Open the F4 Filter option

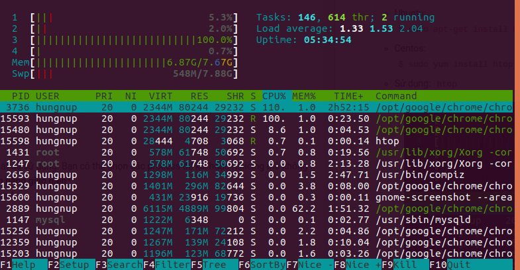167,265
